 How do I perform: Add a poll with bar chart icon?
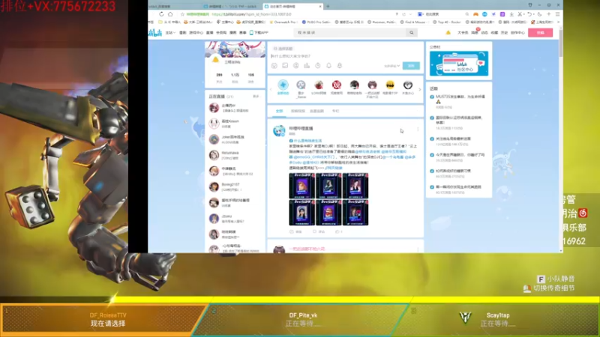(x=307, y=66)
